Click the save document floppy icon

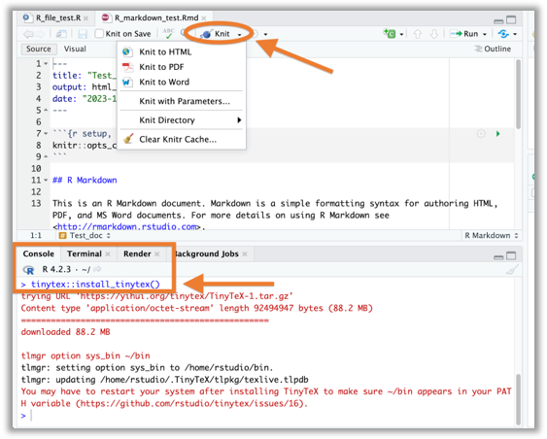point(83,34)
